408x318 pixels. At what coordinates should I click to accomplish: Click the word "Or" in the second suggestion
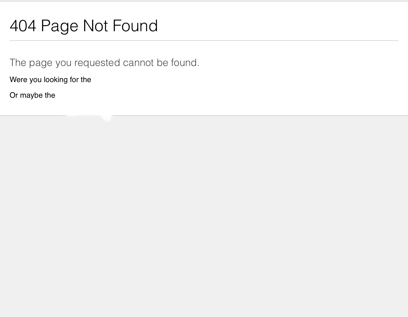(x=14, y=95)
